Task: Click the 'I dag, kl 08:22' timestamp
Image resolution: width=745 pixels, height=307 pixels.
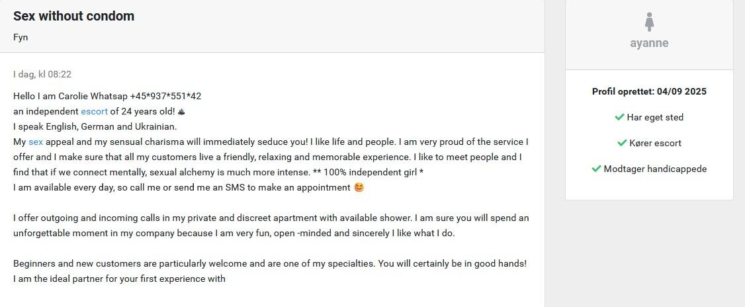Action: coord(42,74)
